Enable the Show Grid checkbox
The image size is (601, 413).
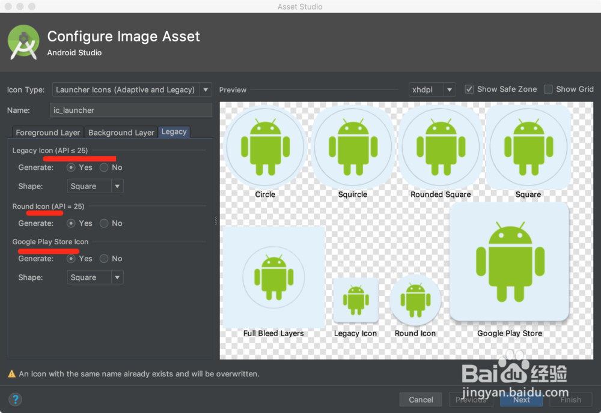pyautogui.click(x=548, y=89)
